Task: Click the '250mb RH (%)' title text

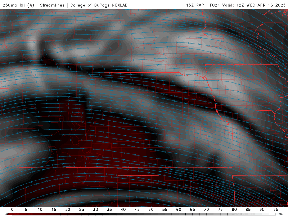Action: point(18,5)
